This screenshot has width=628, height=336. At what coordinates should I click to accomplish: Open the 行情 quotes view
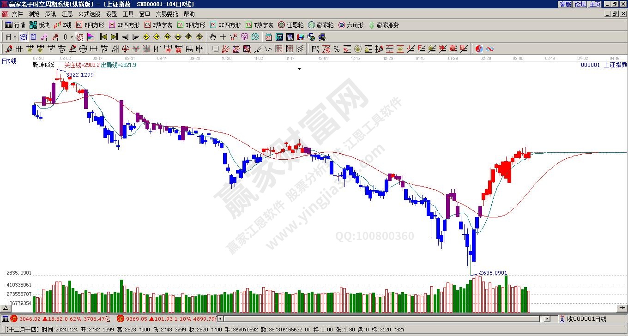coord(15,25)
